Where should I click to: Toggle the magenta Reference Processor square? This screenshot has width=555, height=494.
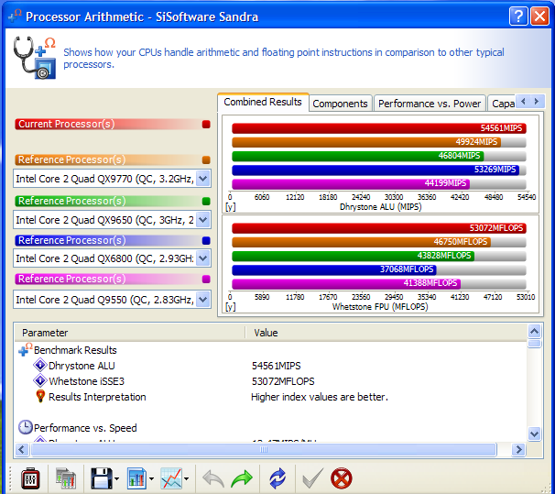[x=206, y=279]
